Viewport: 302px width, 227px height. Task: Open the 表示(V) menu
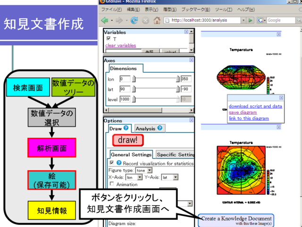pyautogui.click(x=151, y=9)
